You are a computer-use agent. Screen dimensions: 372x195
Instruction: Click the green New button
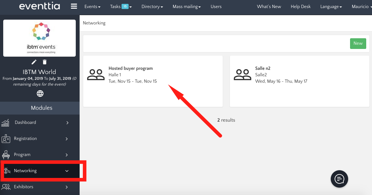(x=358, y=43)
